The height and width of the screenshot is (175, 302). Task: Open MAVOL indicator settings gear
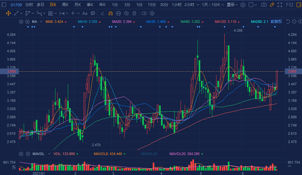[x=21, y=154]
